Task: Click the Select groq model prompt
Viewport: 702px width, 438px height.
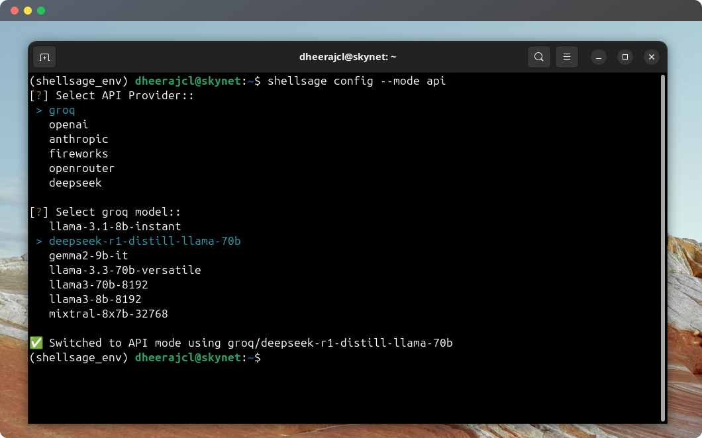Action: coord(105,212)
